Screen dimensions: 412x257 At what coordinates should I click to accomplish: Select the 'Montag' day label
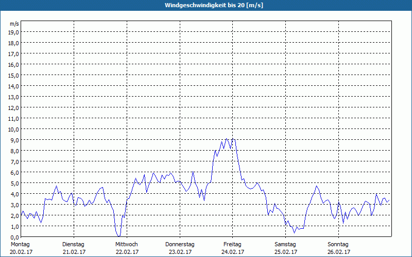20,245
